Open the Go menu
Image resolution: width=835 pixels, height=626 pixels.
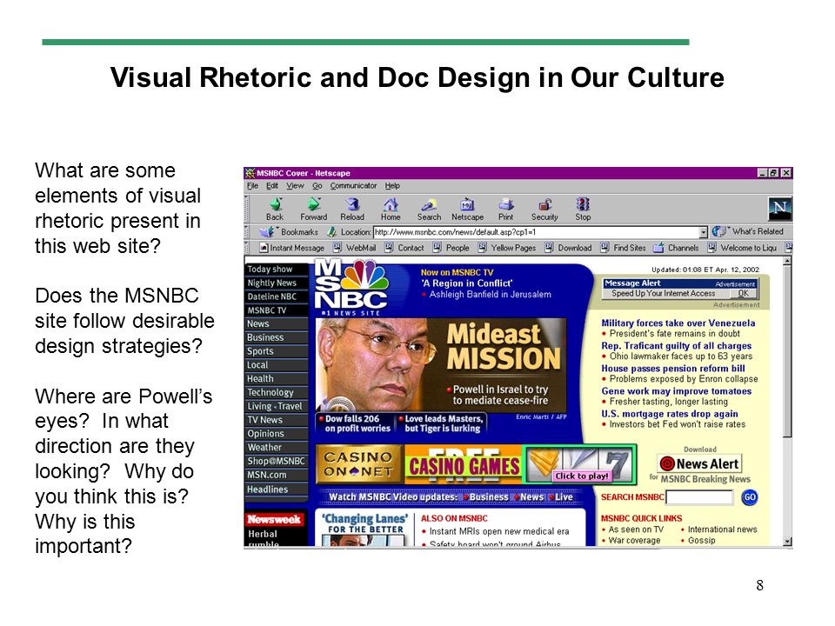[x=317, y=186]
